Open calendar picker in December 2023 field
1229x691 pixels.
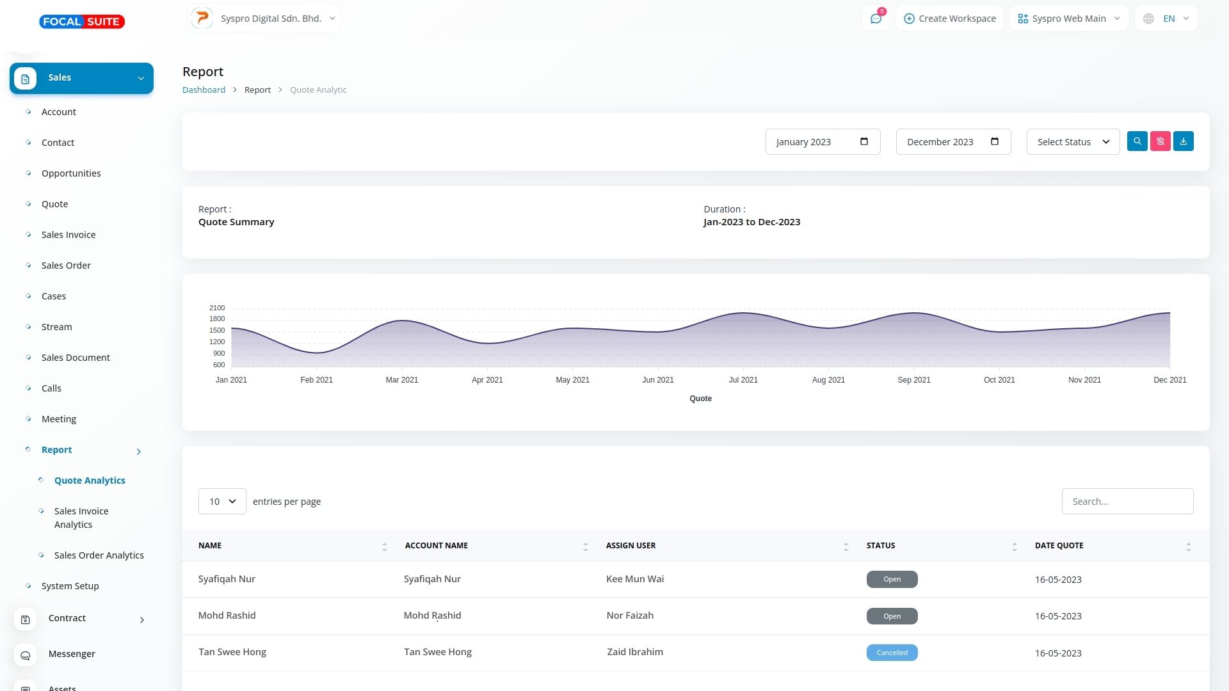pos(994,141)
